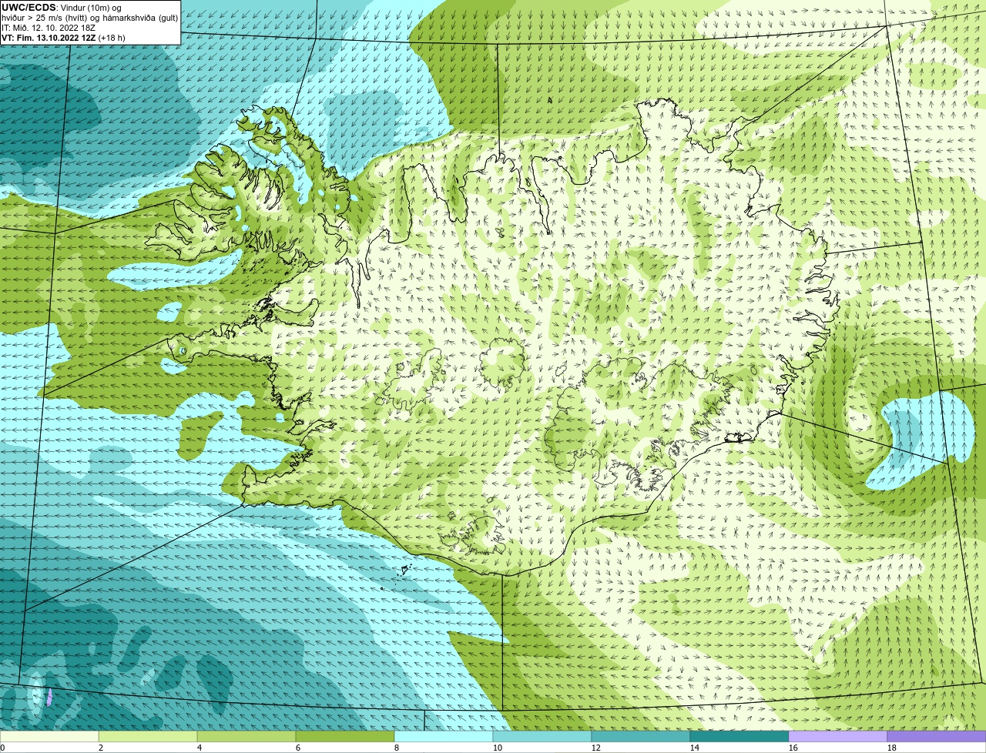Click the turquoise 10–12 legend swatch

(542, 737)
